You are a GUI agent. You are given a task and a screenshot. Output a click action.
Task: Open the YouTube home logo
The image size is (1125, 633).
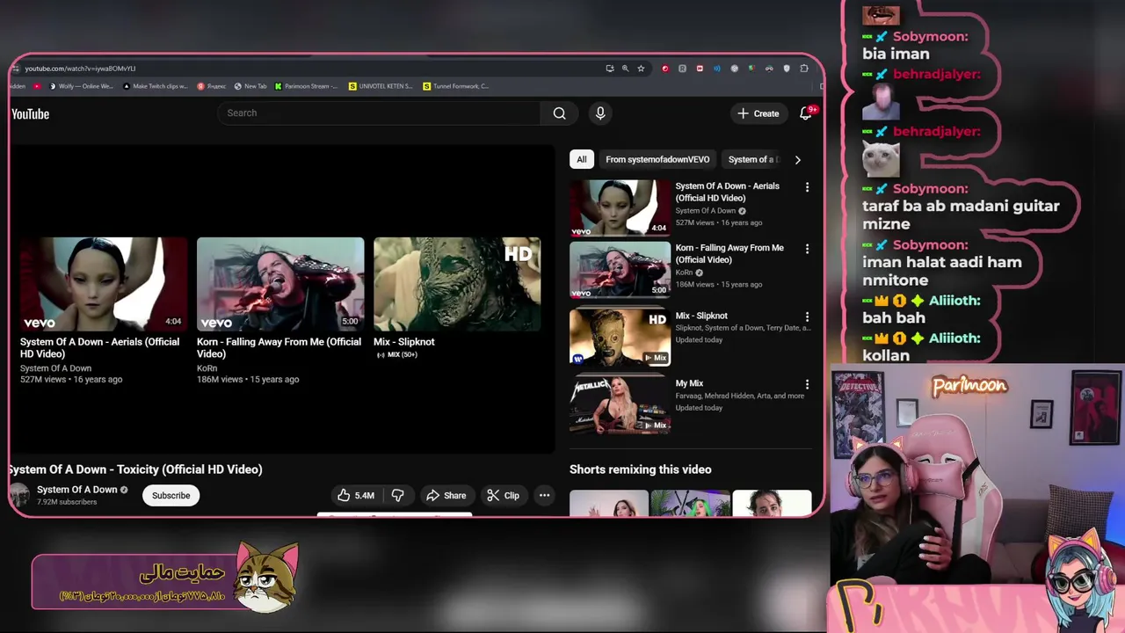coord(30,113)
